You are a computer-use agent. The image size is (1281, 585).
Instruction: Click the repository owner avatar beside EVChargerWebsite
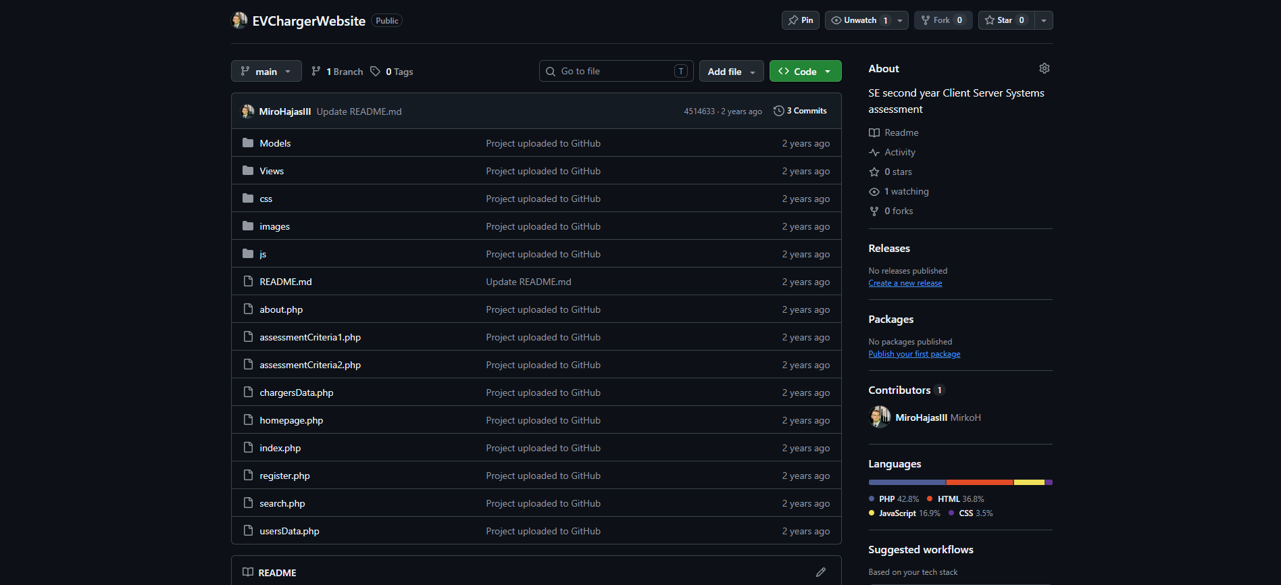click(239, 20)
